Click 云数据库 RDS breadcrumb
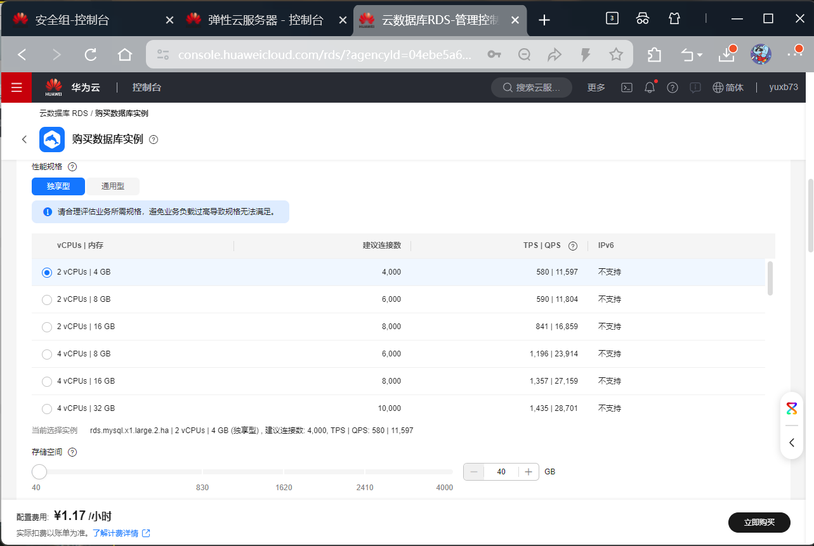The width and height of the screenshot is (814, 546). pyautogui.click(x=63, y=114)
